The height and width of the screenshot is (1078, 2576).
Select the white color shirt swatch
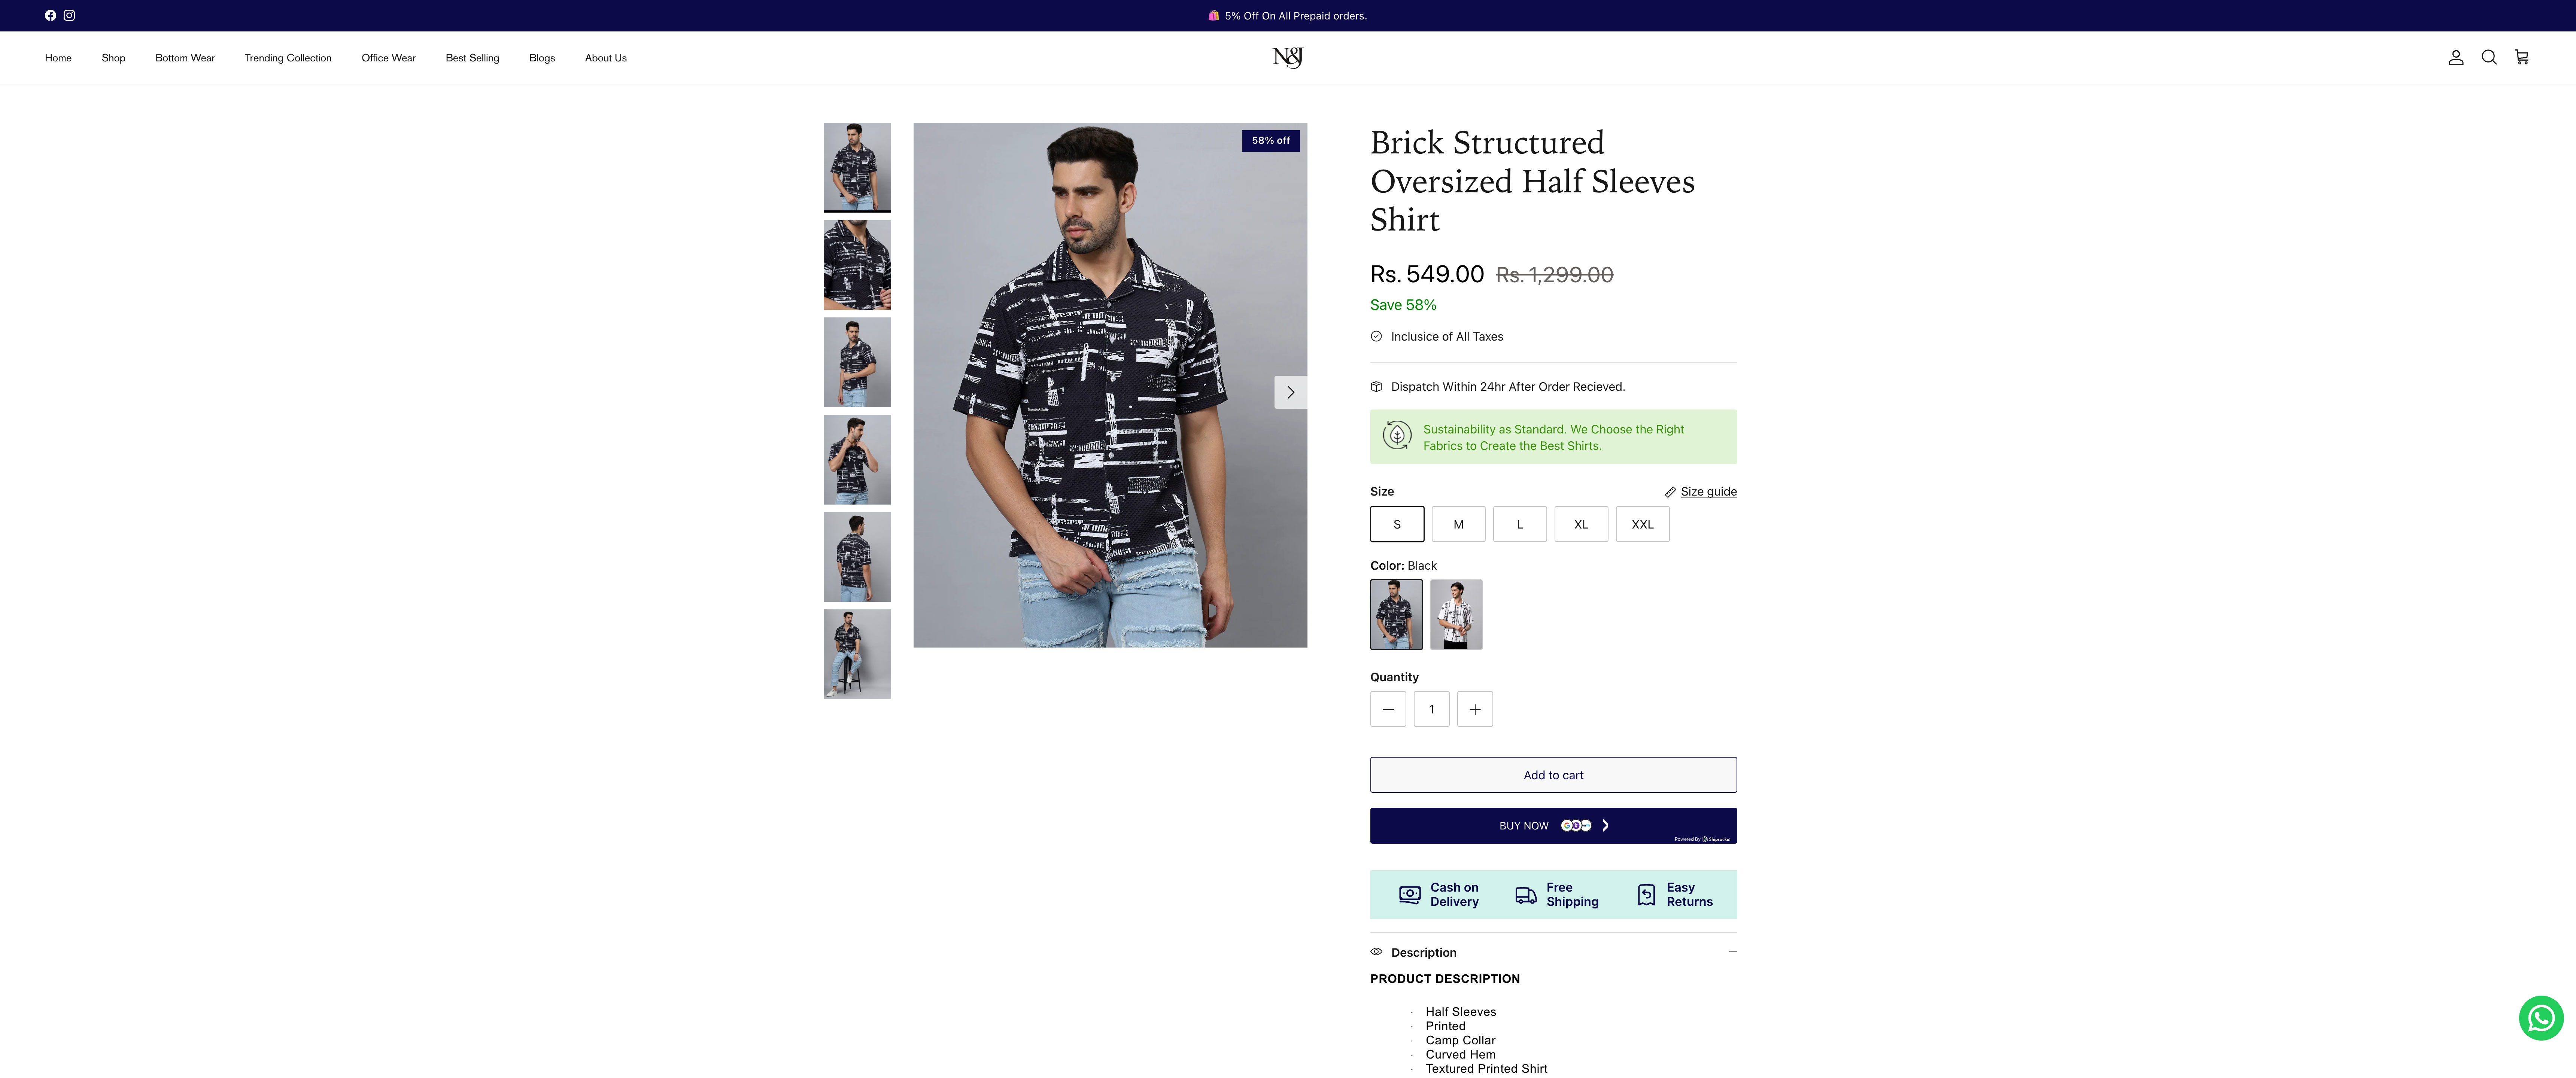(x=1456, y=614)
